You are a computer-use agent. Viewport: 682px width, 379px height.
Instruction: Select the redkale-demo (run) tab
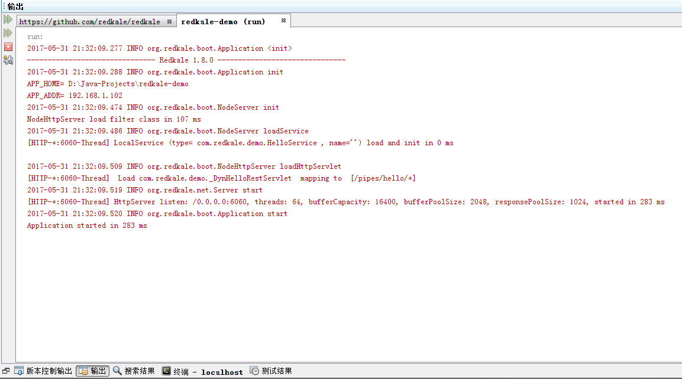click(x=223, y=21)
